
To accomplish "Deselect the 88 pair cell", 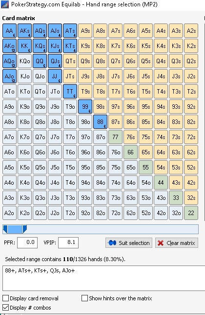I will click(100, 122).
